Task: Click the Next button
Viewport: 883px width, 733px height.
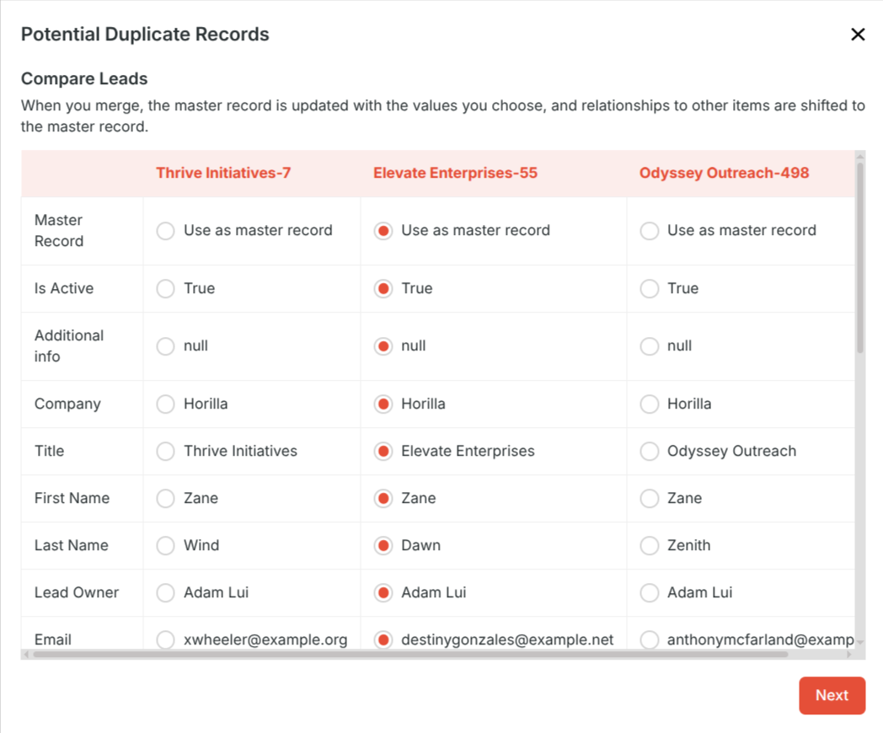Action: [x=832, y=695]
